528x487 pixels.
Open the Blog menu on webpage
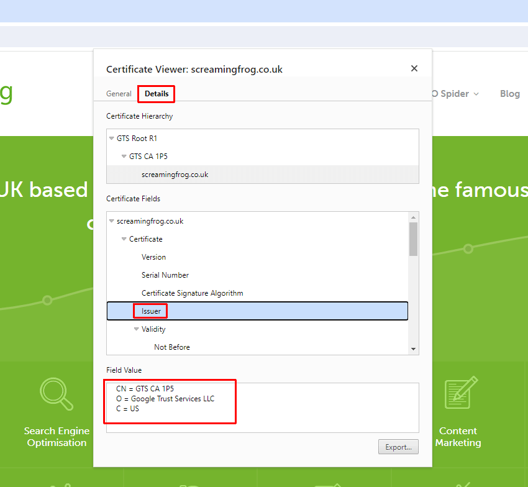(x=510, y=94)
